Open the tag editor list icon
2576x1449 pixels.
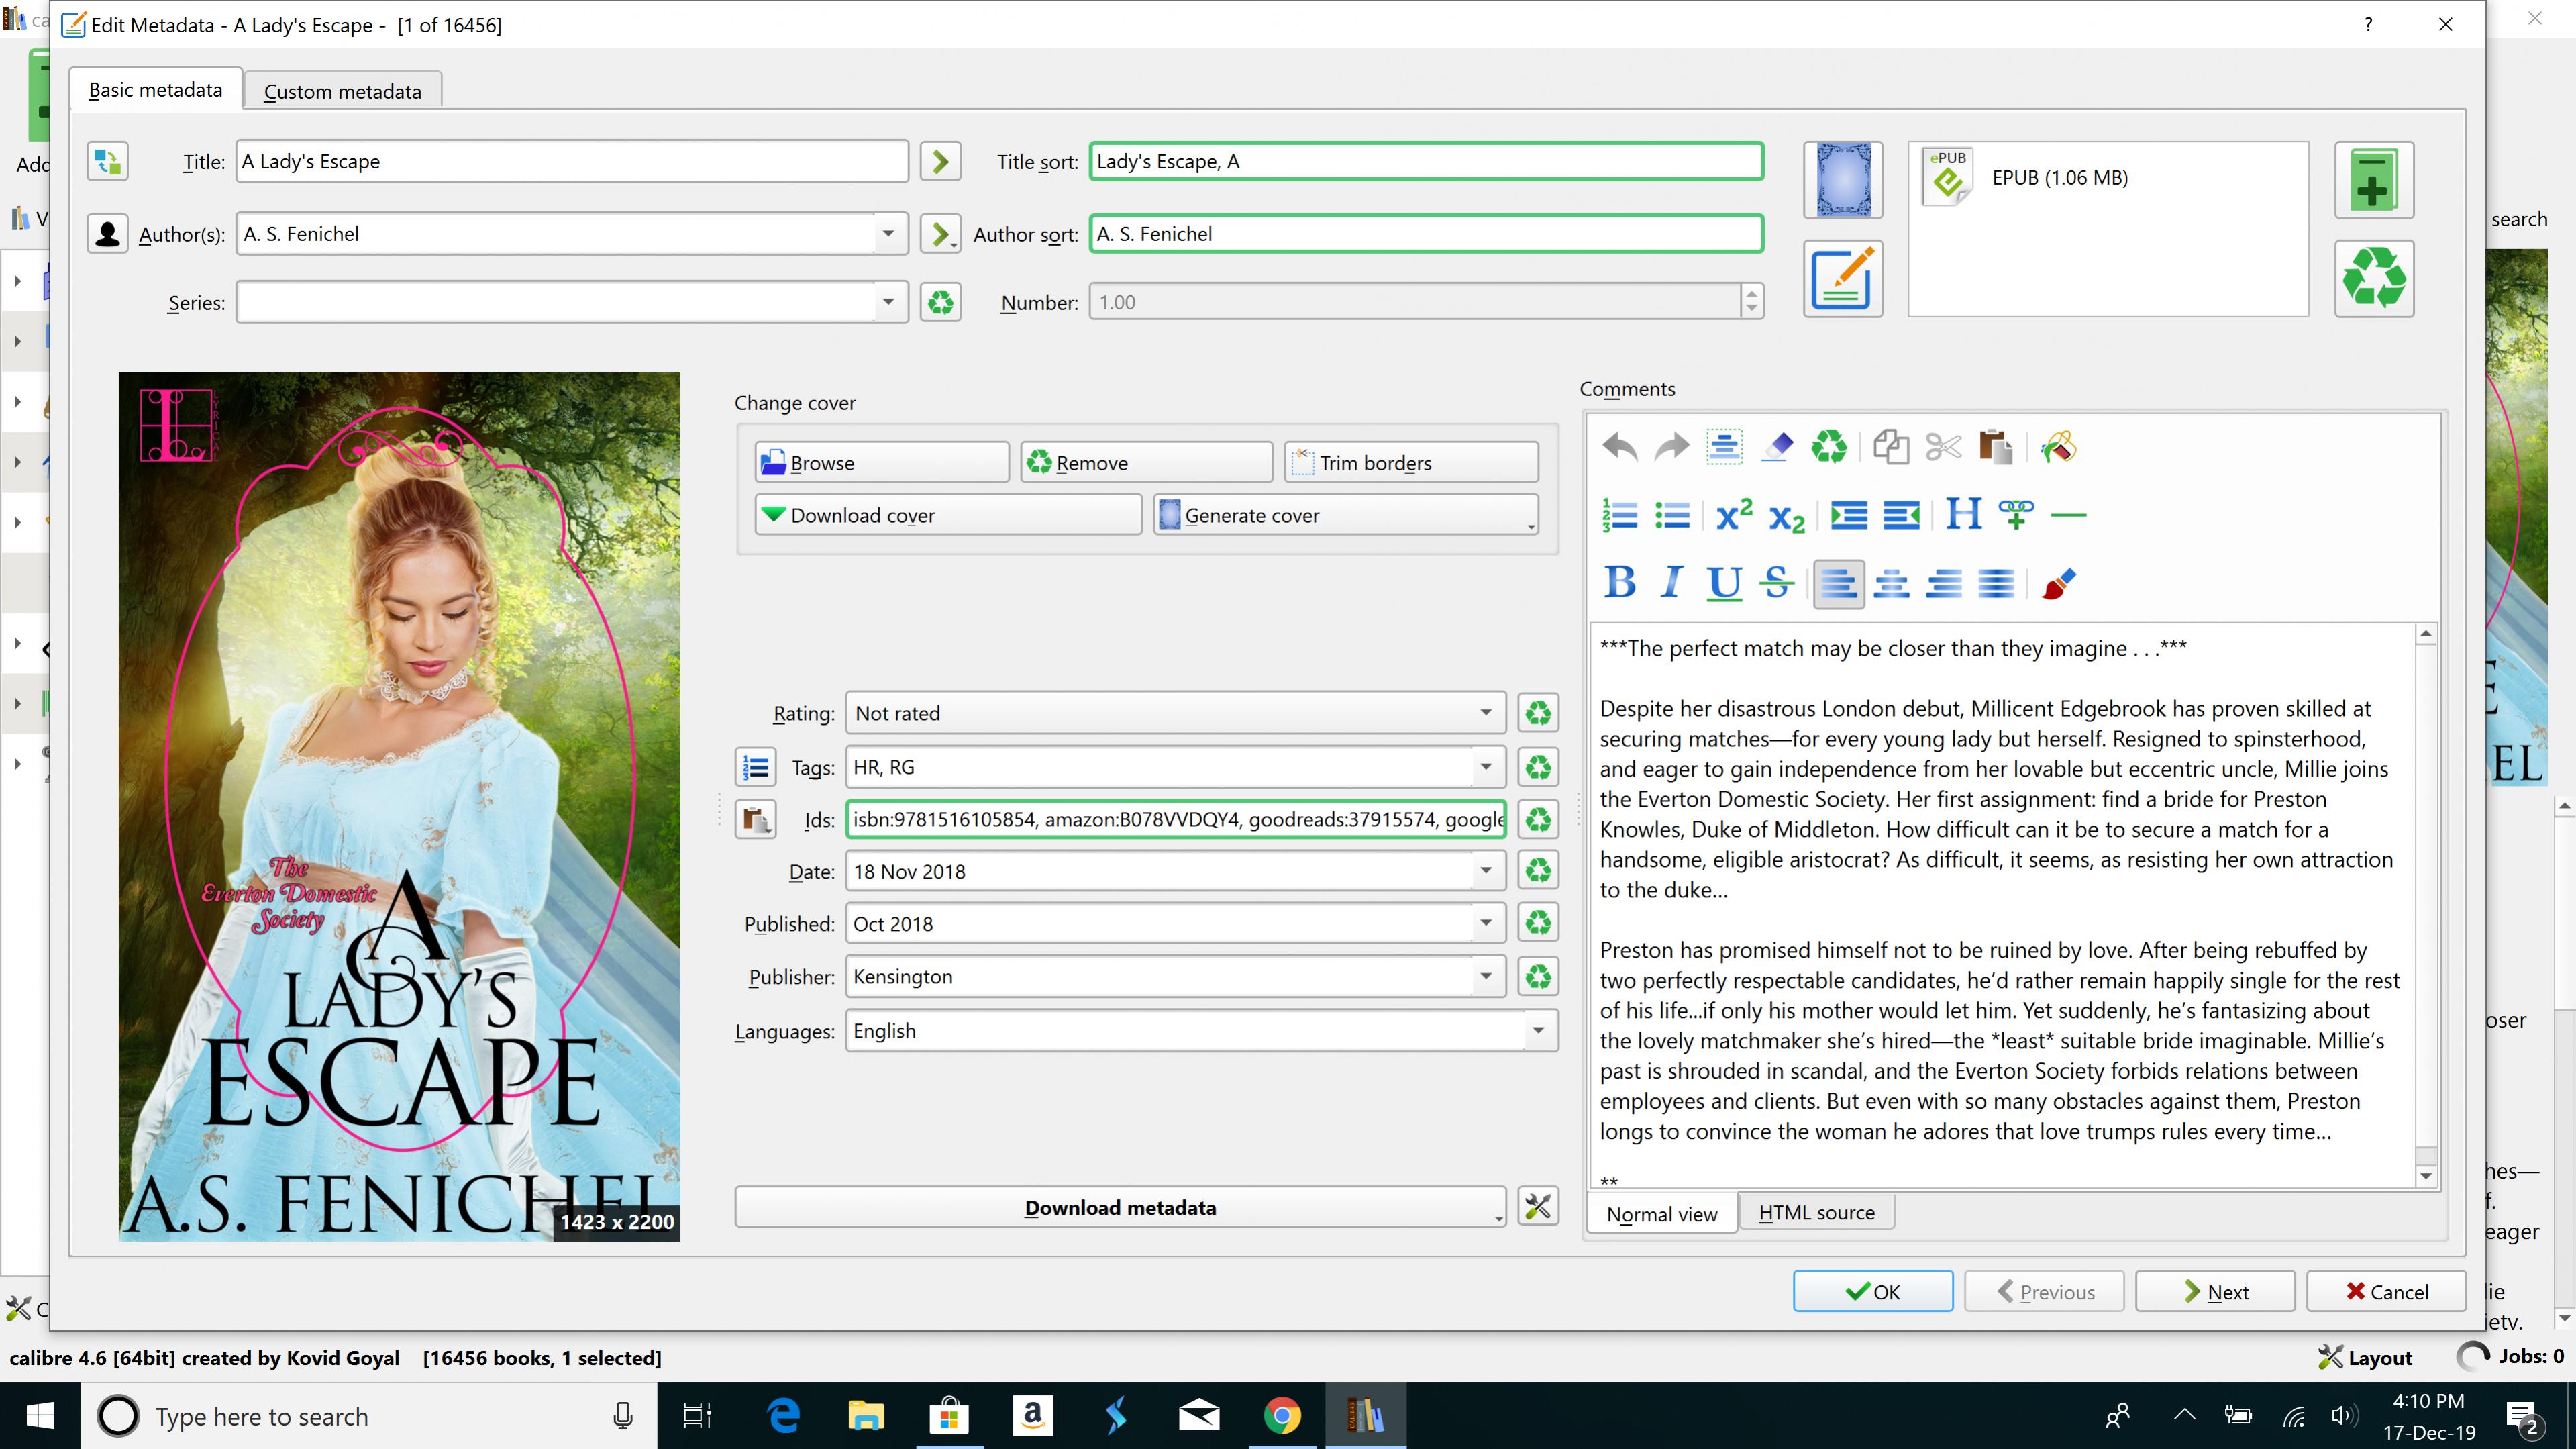756,767
